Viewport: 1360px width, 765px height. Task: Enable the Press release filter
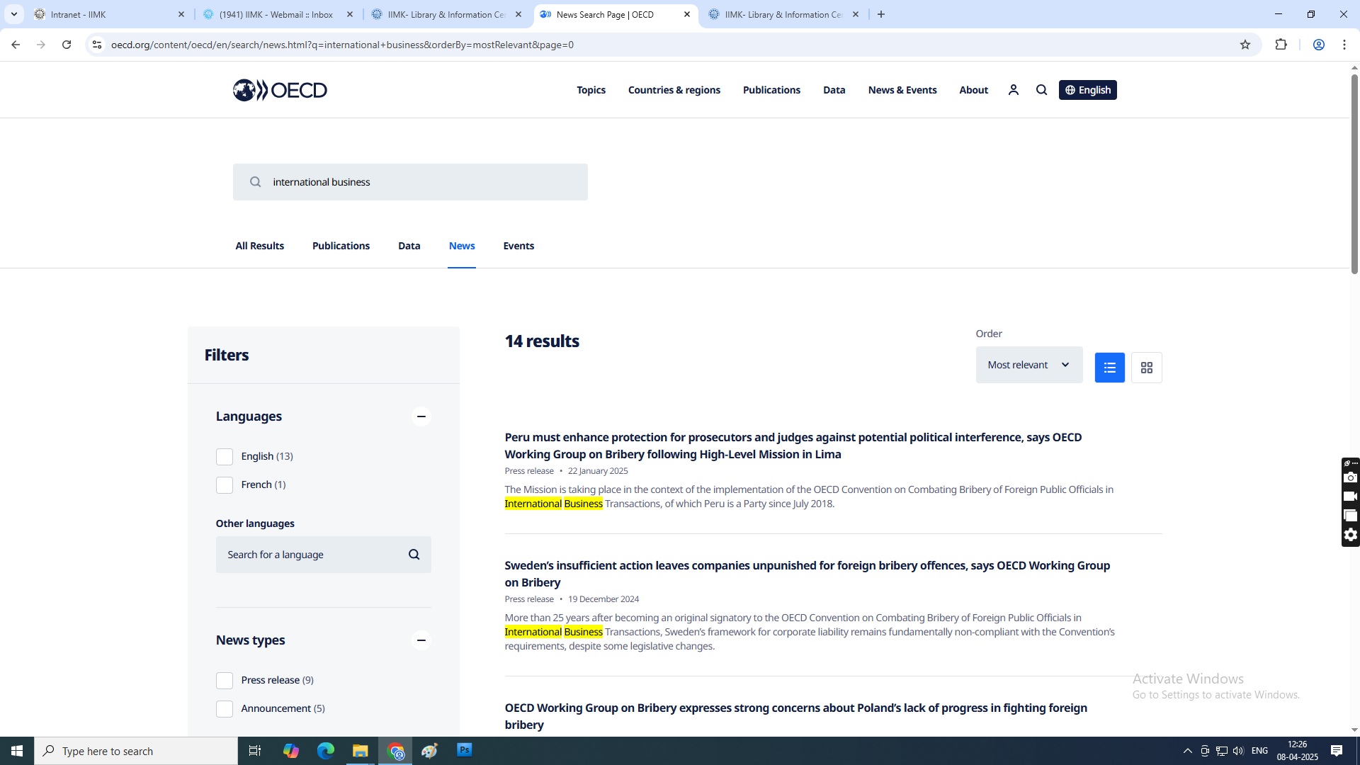pyautogui.click(x=225, y=681)
